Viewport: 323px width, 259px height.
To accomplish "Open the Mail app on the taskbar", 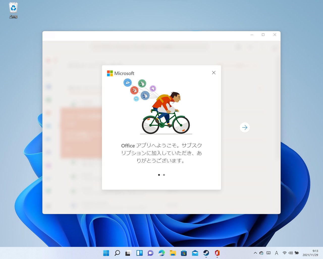I will 195,253.
